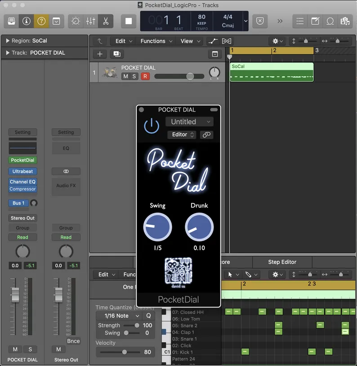Click the Drunk knob in PocketDial

pos(199,227)
